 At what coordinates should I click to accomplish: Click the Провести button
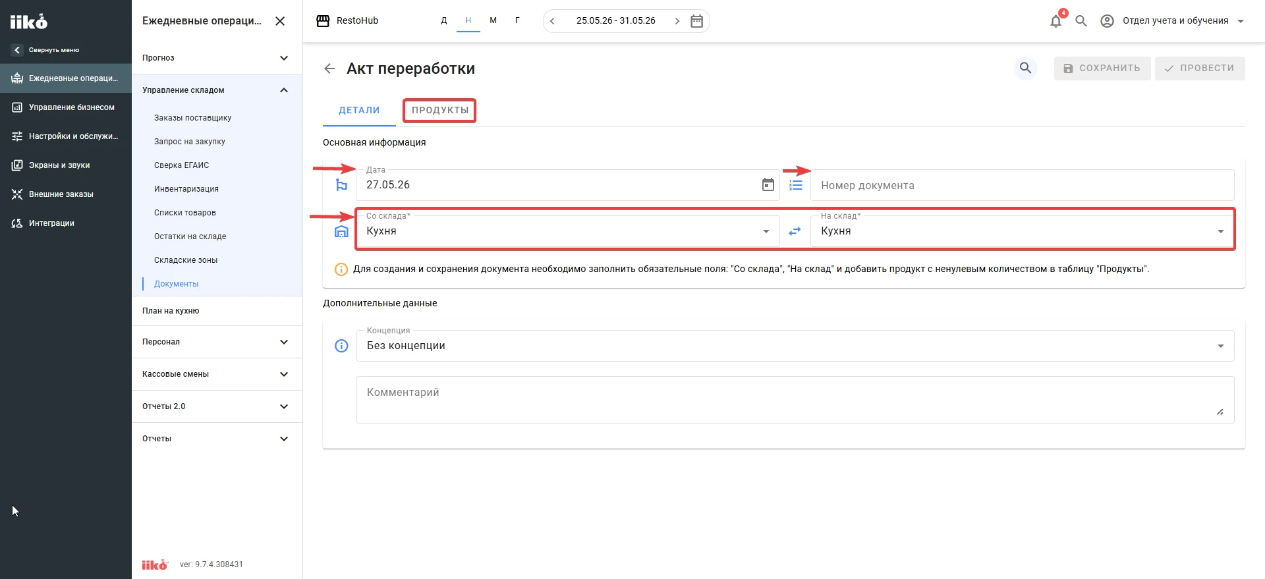pyautogui.click(x=1200, y=69)
